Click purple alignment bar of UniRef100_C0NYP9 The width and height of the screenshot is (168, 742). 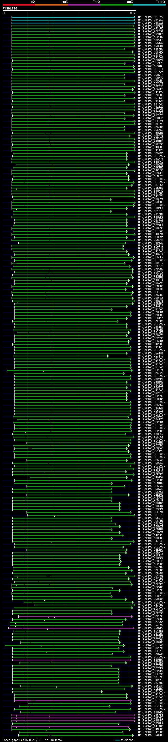tap(71, 628)
